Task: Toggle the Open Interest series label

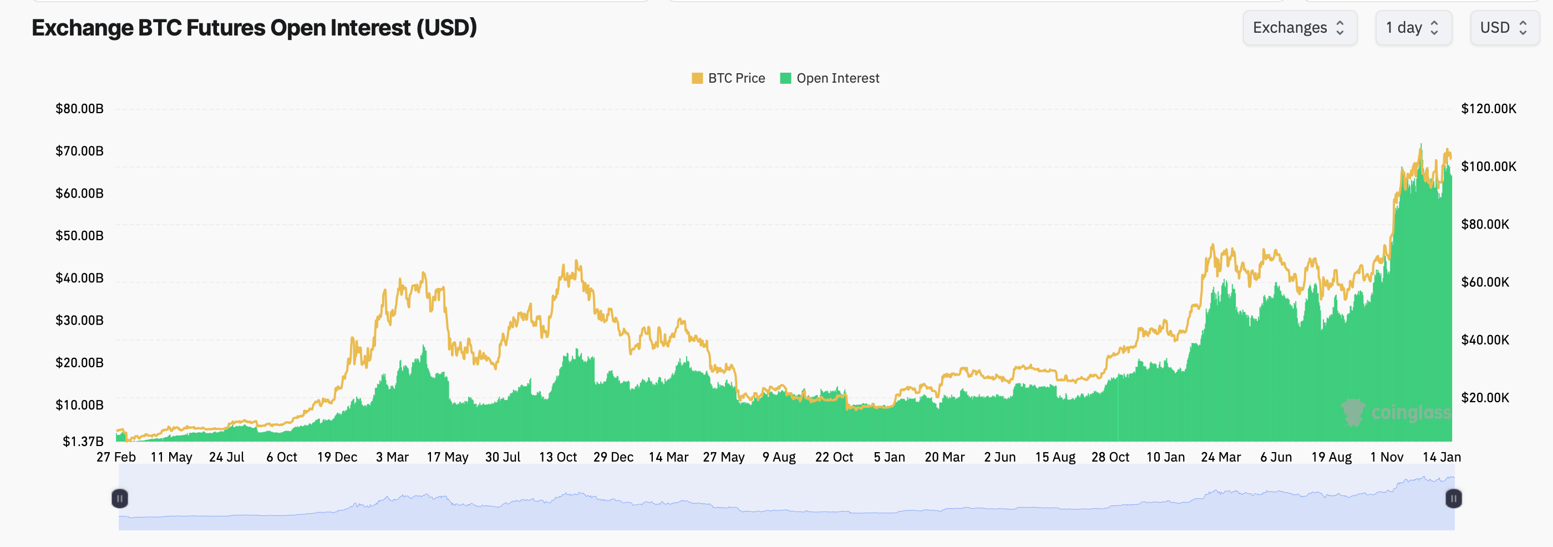Action: 838,78
